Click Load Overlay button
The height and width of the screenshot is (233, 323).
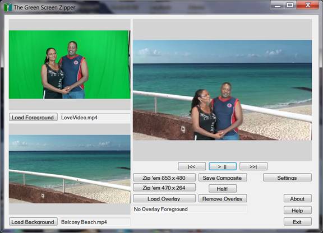tap(164, 198)
